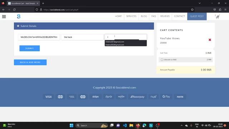
Task: Click the YouTube Views cart item title
Action: click(x=170, y=38)
